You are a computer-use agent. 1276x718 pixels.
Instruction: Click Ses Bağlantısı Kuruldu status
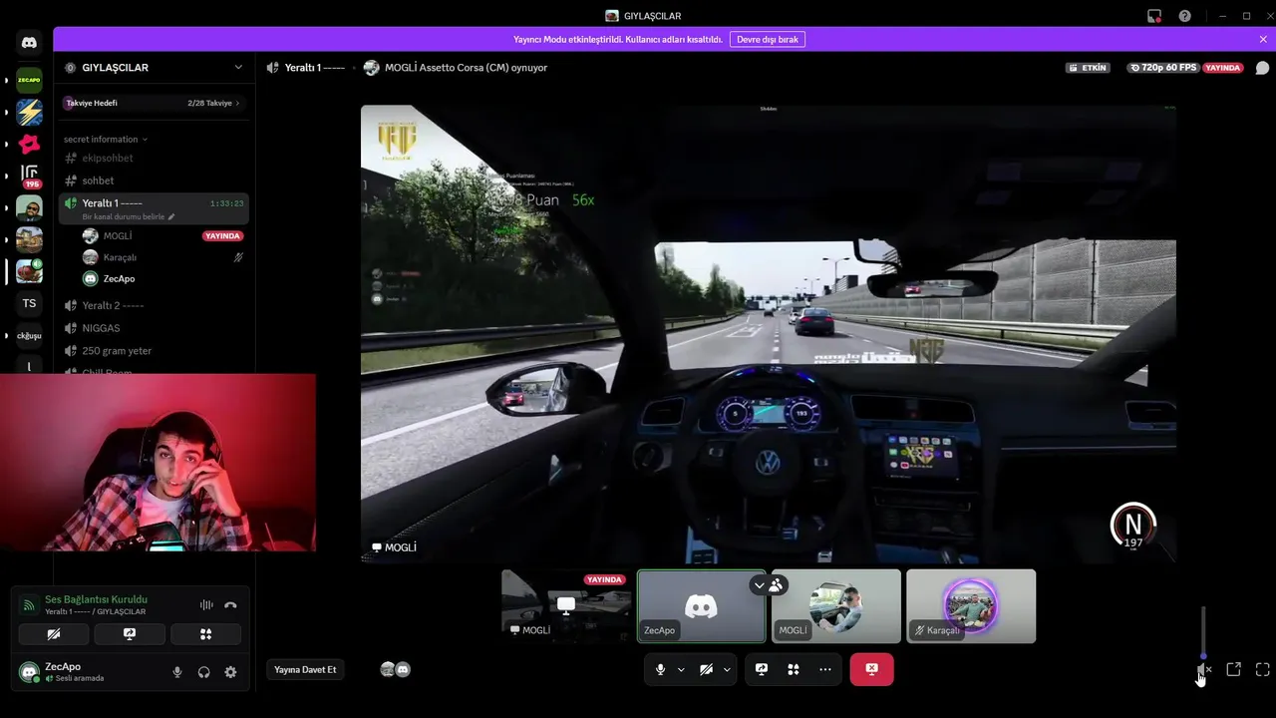coord(96,599)
